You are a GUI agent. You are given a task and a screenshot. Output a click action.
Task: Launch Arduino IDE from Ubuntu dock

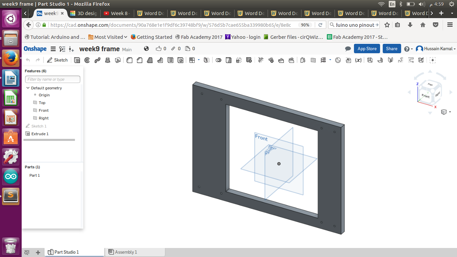[11, 176]
